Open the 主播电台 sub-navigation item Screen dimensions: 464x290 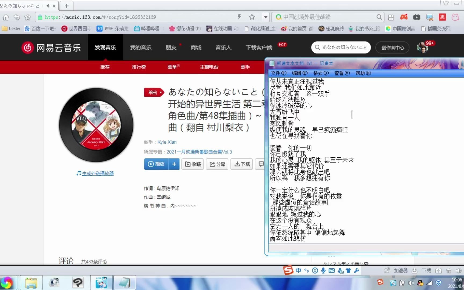pos(209,67)
